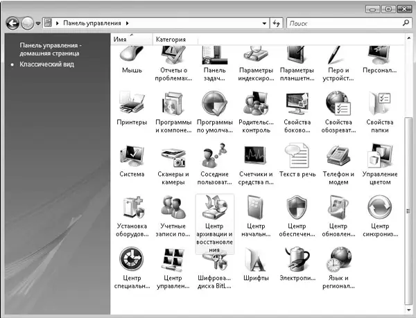
Task: Expand the address bar history dropdown
Action: pos(265,23)
